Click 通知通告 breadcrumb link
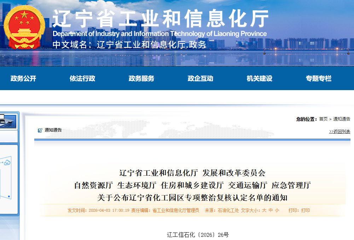This screenshot has height=240, width=354. 342,119
